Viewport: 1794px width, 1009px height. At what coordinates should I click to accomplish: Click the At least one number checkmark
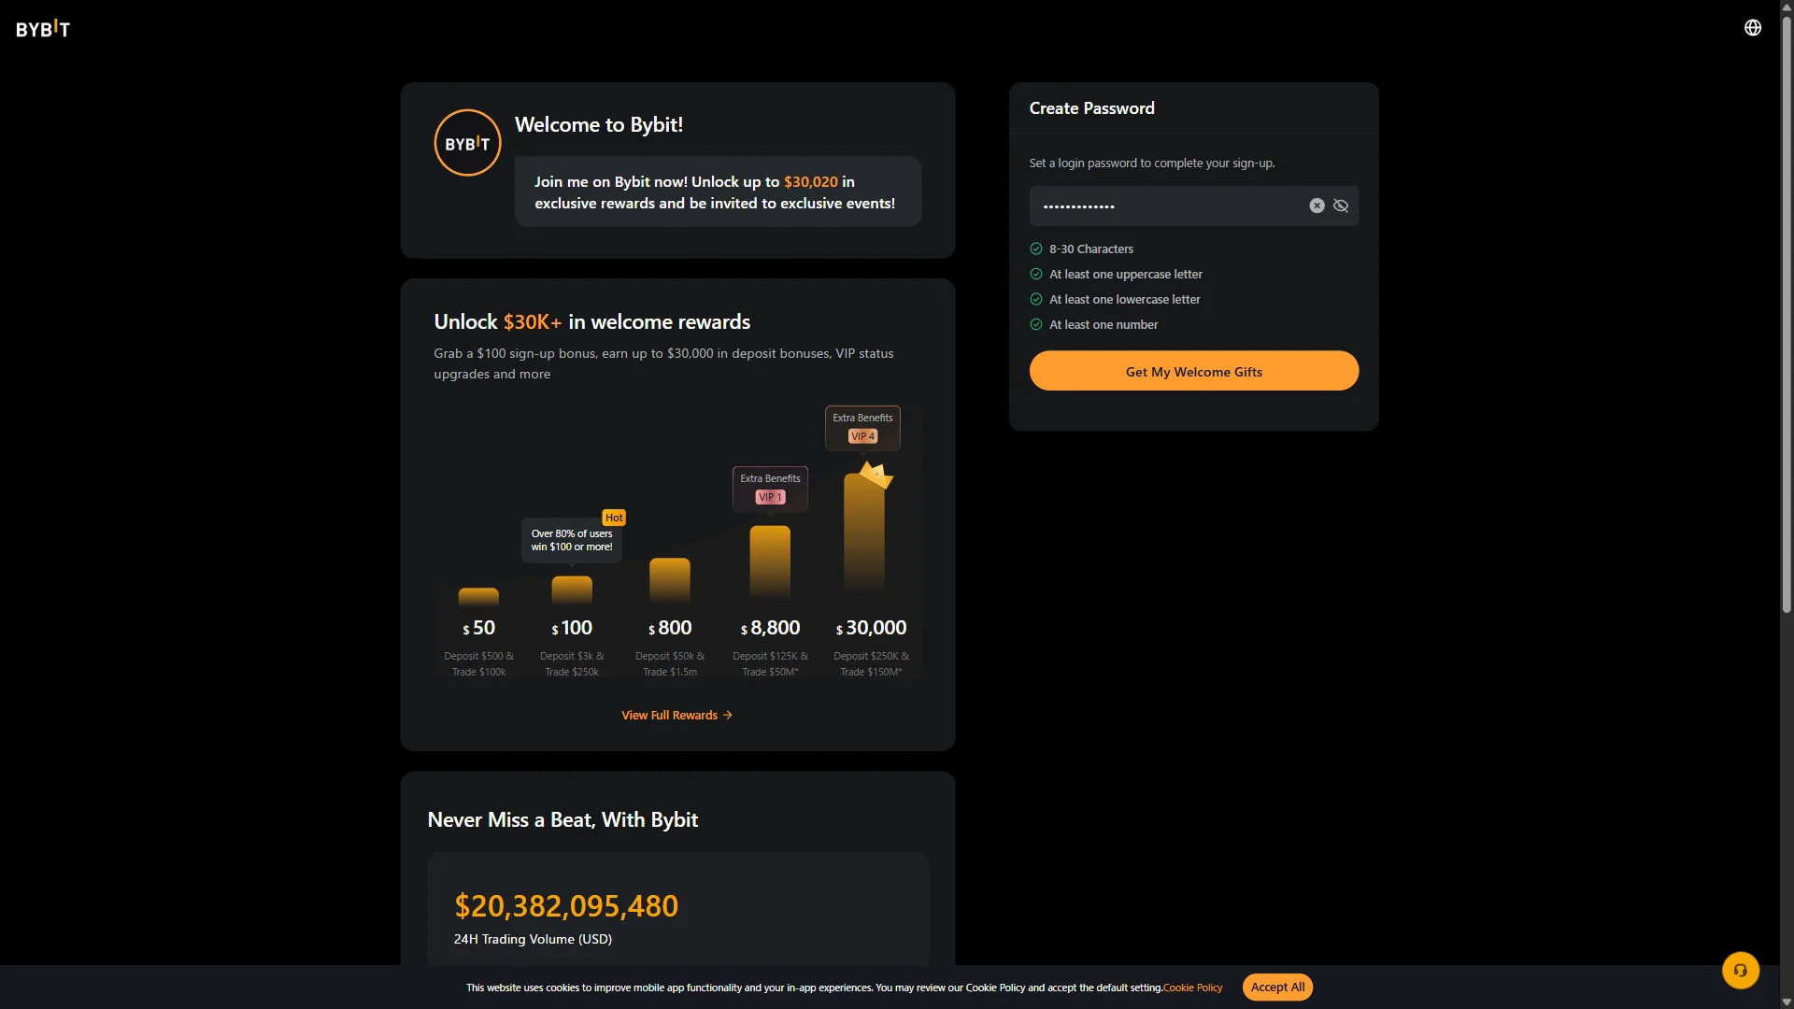tap(1036, 324)
